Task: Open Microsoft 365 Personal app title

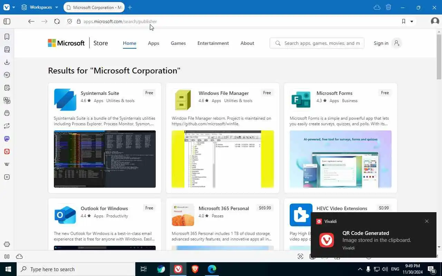Action: pos(224,208)
